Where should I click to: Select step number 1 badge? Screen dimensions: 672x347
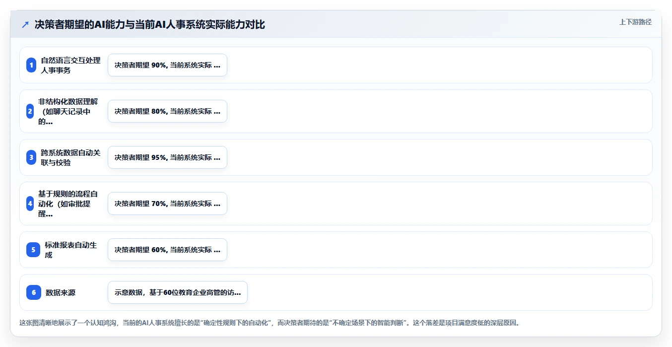point(31,65)
